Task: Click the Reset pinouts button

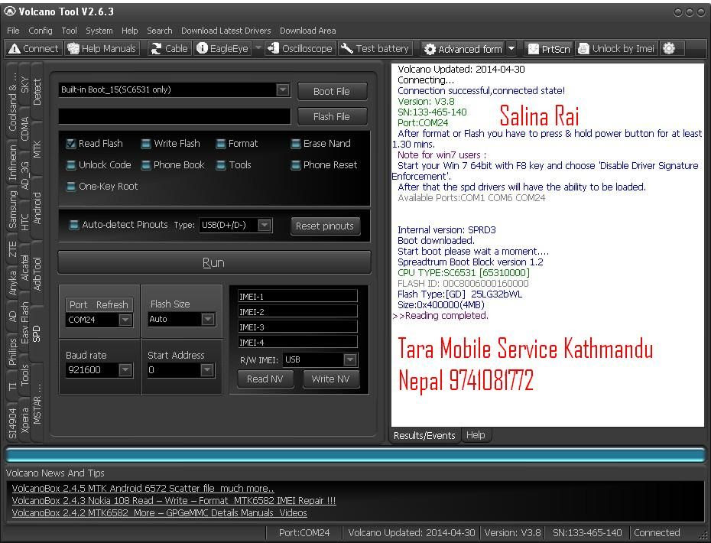Action: click(x=325, y=226)
